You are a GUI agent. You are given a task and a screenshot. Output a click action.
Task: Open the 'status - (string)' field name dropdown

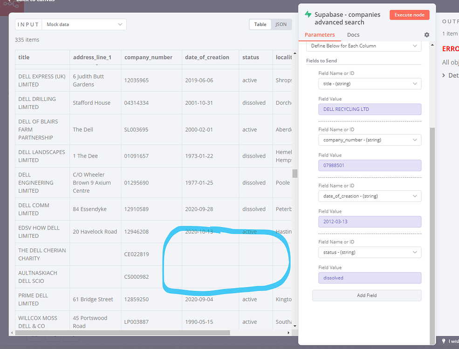click(x=370, y=252)
